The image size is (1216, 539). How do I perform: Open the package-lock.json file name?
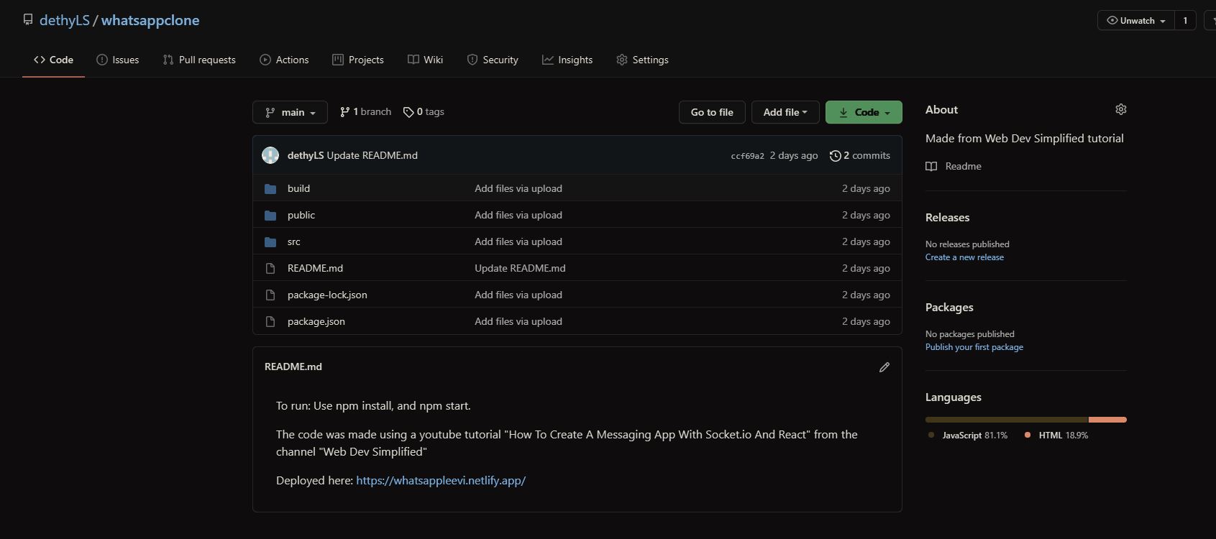(327, 295)
